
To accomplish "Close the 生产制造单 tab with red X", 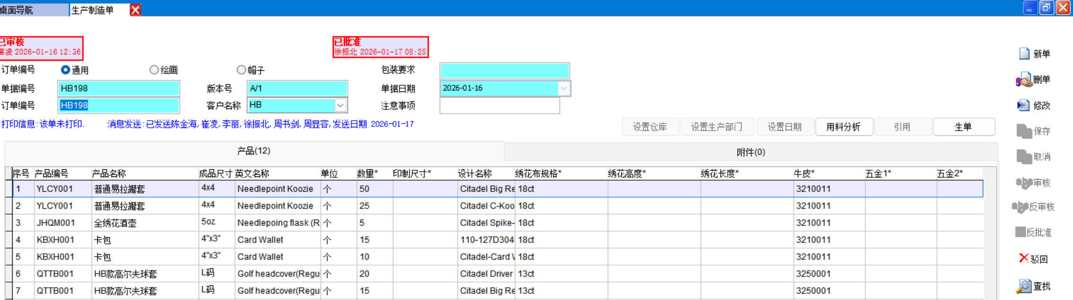I will click(135, 10).
